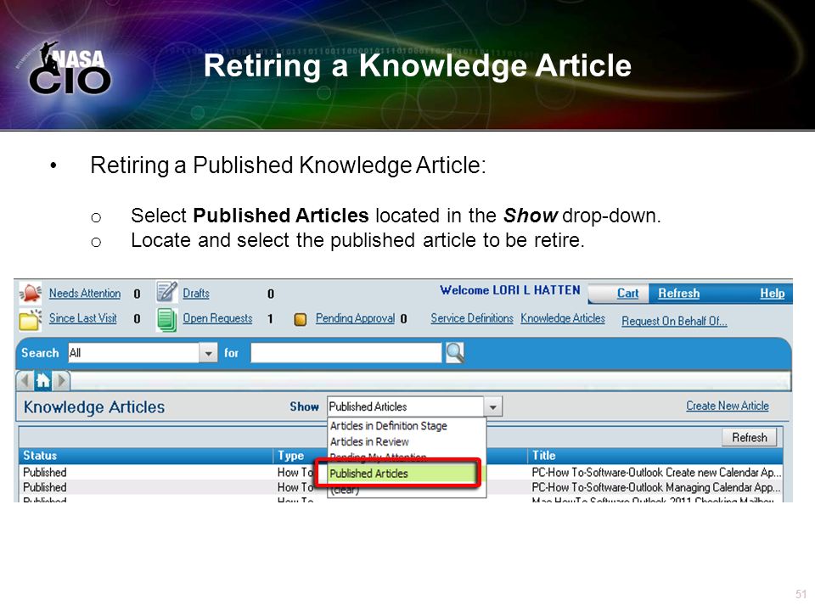Viewport: 815px width, 611px height.
Task: Go back with the left arrow icon
Action: point(25,381)
